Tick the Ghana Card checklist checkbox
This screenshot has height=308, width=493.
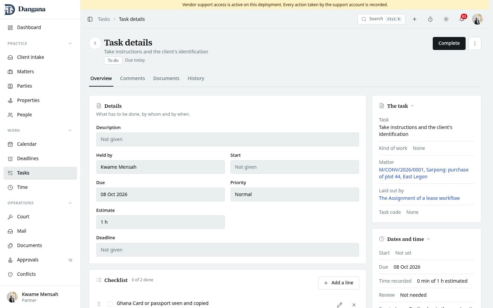[x=110, y=304]
